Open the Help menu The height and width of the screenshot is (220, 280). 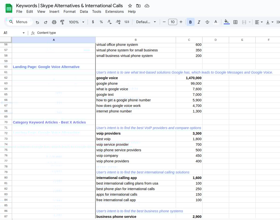[x=132, y=11]
